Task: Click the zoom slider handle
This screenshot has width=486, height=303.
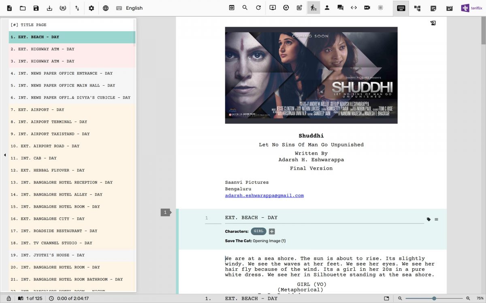Action: point(434,298)
